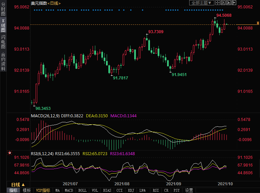The image size is (260, 193).
Task: Click the orange double-arrow marker on price axis
Action: point(258,23)
